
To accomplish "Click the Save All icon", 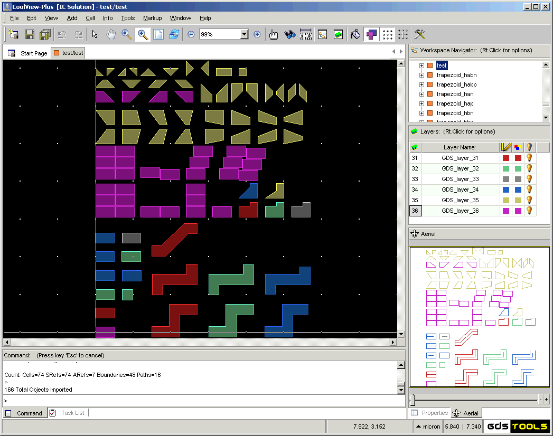I will click(x=45, y=34).
